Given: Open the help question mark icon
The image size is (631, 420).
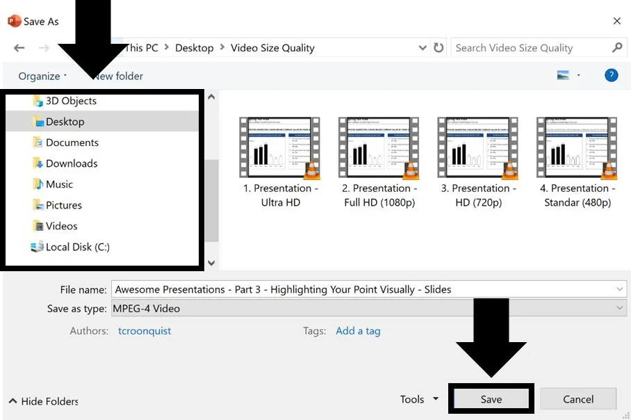Looking at the screenshot, I should pos(611,75).
